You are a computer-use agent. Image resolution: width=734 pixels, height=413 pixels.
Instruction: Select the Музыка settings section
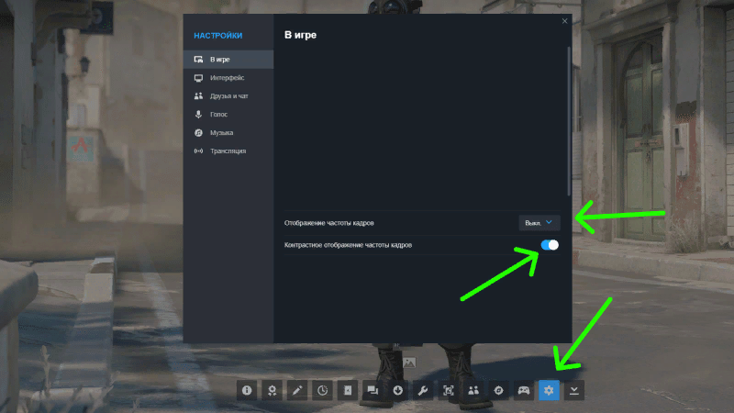228,132
